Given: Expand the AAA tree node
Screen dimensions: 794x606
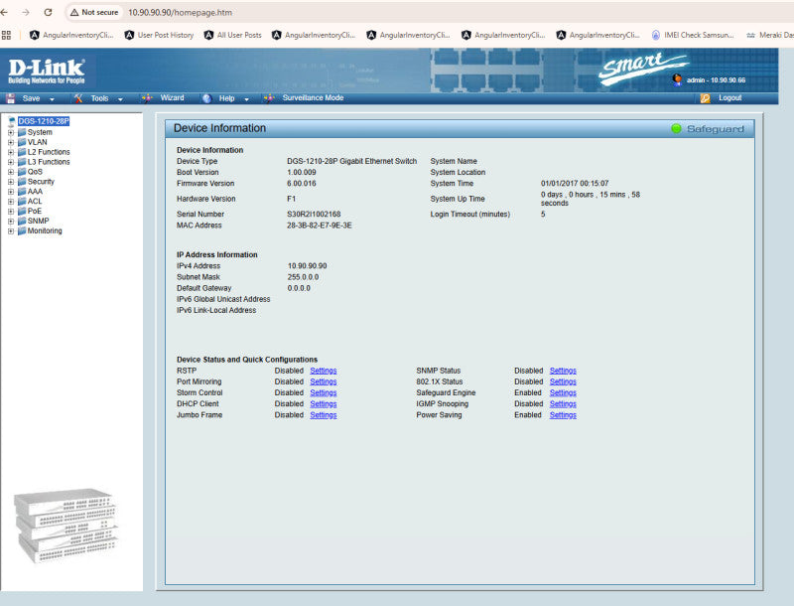Looking at the screenshot, I should coord(11,192).
